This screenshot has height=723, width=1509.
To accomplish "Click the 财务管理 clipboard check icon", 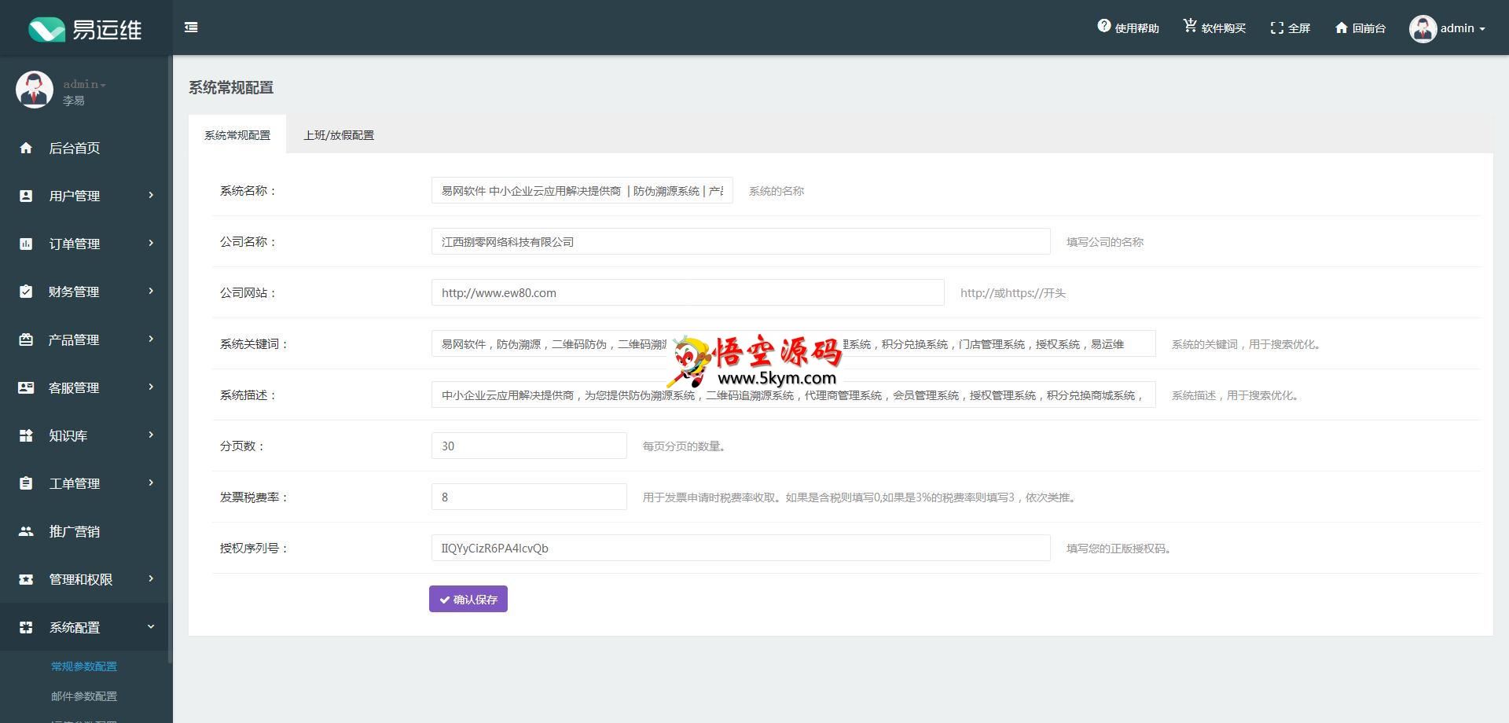I will 26,292.
